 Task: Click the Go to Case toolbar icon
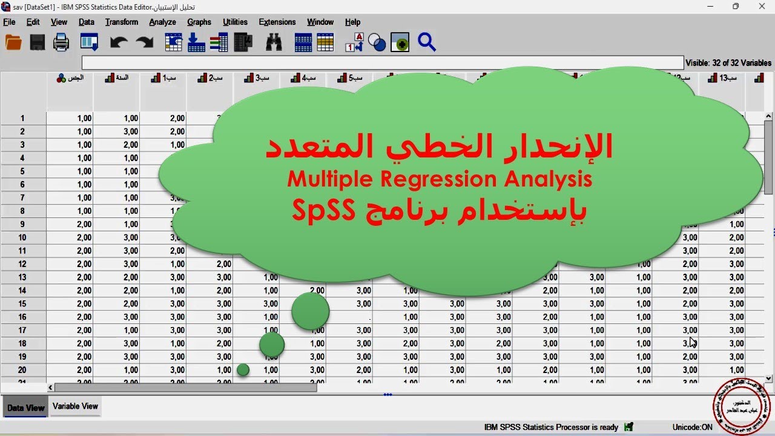tap(174, 42)
